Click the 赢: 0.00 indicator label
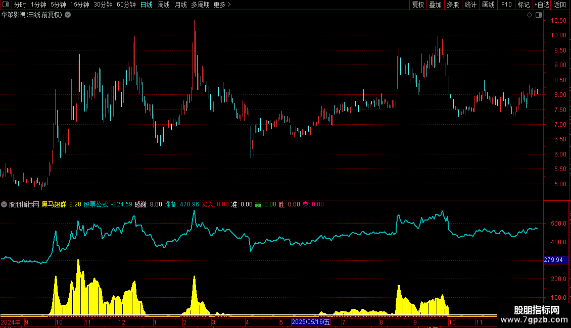571x328 pixels. click(x=265, y=204)
